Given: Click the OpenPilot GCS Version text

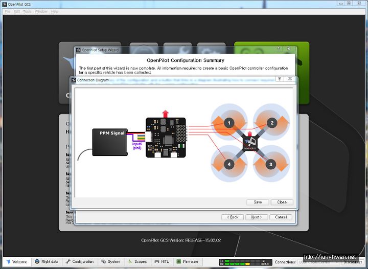Looking at the screenshot, I should point(181,240).
